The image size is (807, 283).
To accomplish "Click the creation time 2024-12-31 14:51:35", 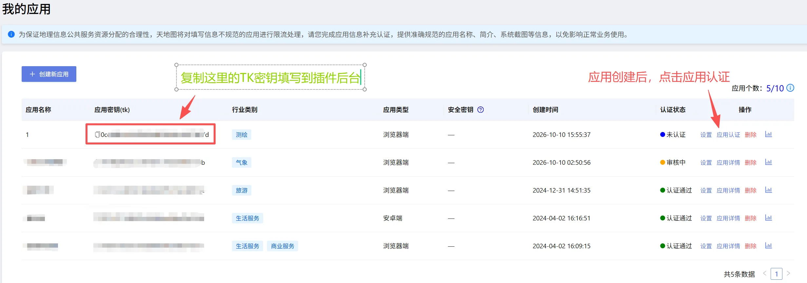I will [x=561, y=190].
